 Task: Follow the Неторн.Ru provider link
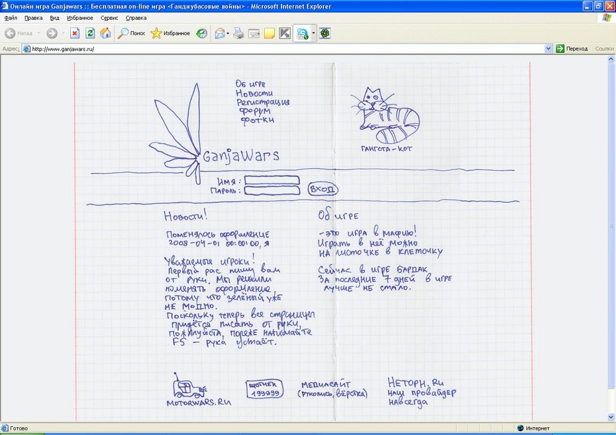416,383
